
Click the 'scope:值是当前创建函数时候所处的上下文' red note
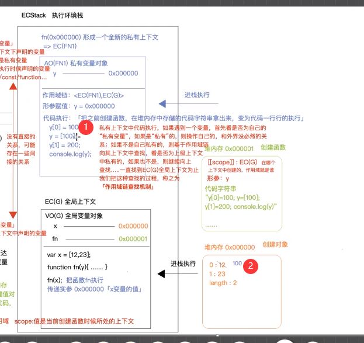(74, 321)
